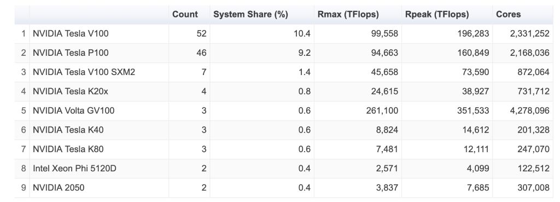Sort by the Cores column header
The image size is (560, 202).
pyautogui.click(x=508, y=14)
